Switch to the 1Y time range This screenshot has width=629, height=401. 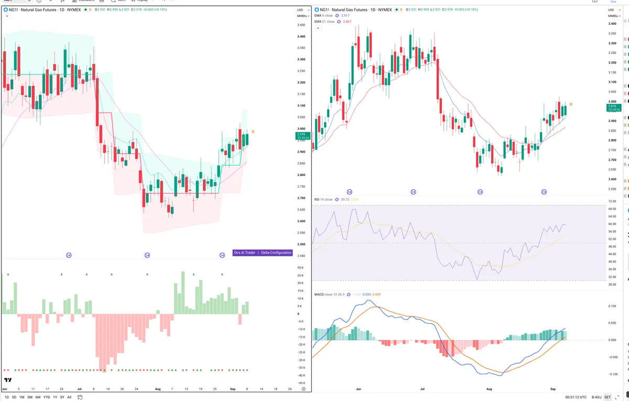55,397
